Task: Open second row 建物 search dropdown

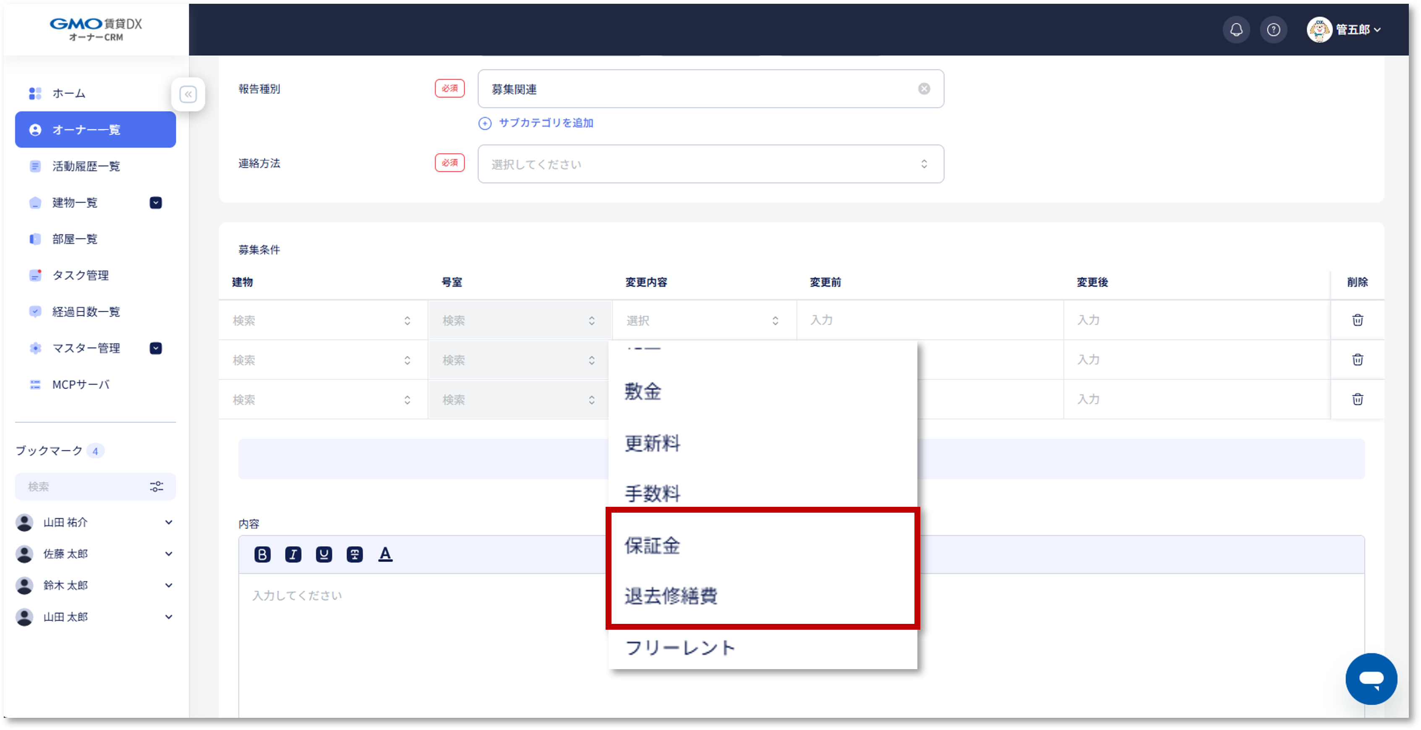Action: click(323, 360)
